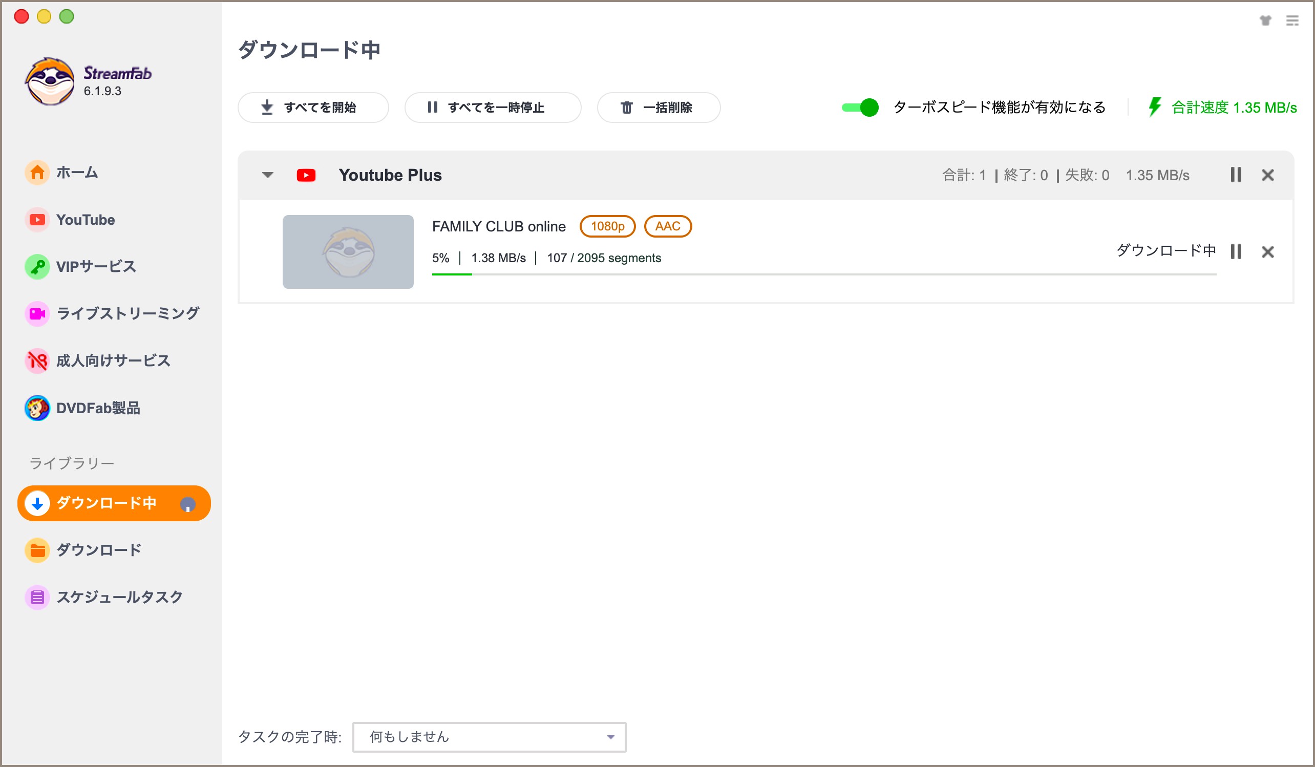Toggle the turbo speed switch
The height and width of the screenshot is (767, 1315).
pos(860,108)
